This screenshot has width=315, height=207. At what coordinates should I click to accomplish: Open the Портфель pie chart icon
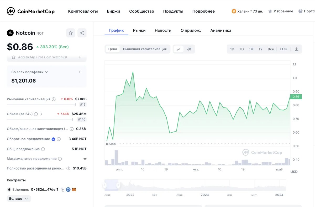pyautogui.click(x=300, y=11)
